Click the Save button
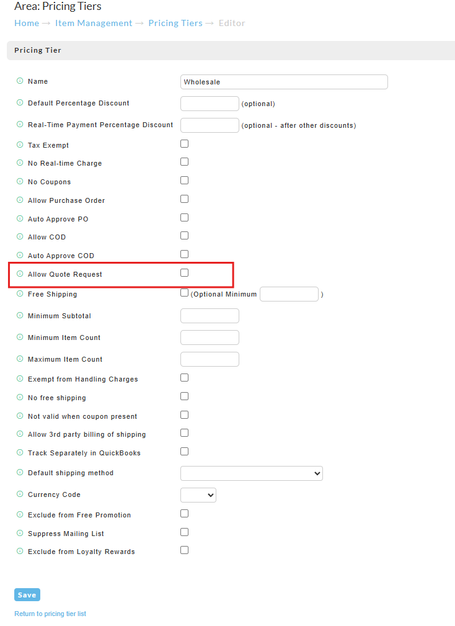Image resolution: width=455 pixels, height=626 pixels. pyautogui.click(x=27, y=595)
